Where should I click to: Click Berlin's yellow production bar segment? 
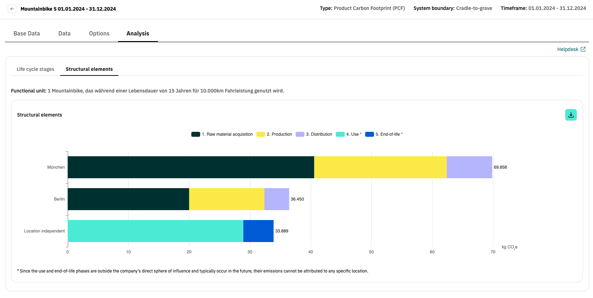[x=227, y=199]
